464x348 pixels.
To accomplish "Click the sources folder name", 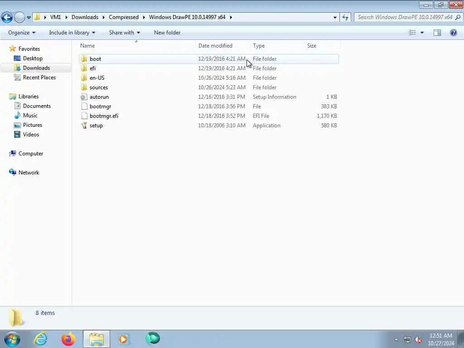I will [98, 87].
